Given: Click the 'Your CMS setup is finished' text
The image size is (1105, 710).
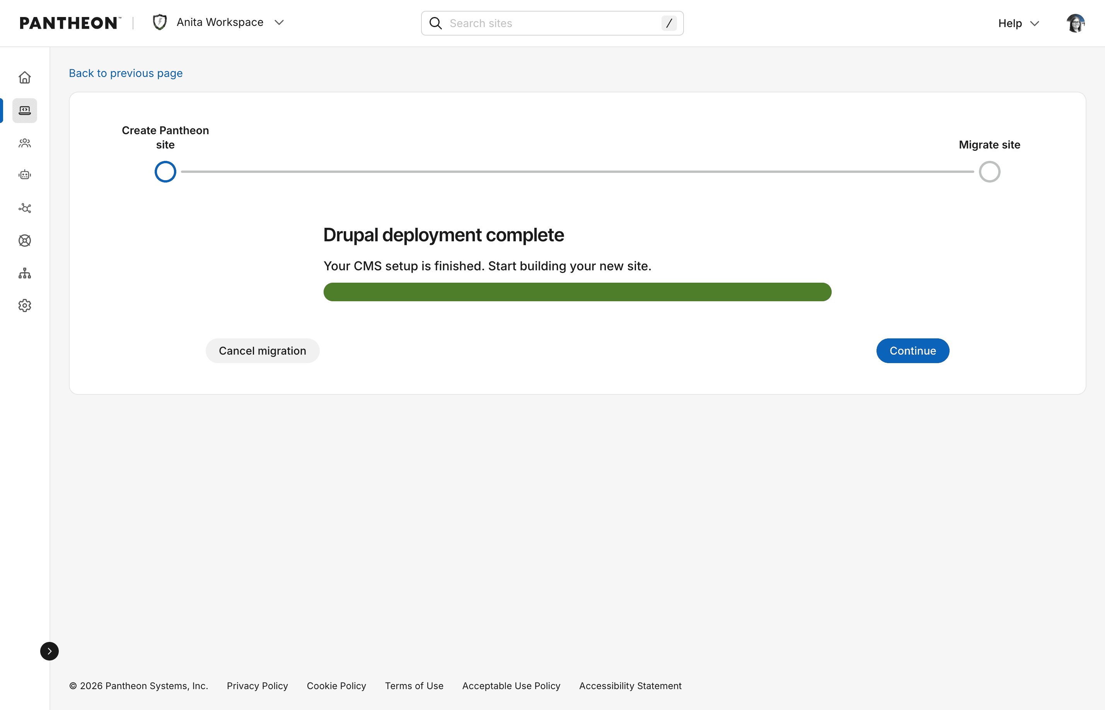Looking at the screenshot, I should (487, 266).
